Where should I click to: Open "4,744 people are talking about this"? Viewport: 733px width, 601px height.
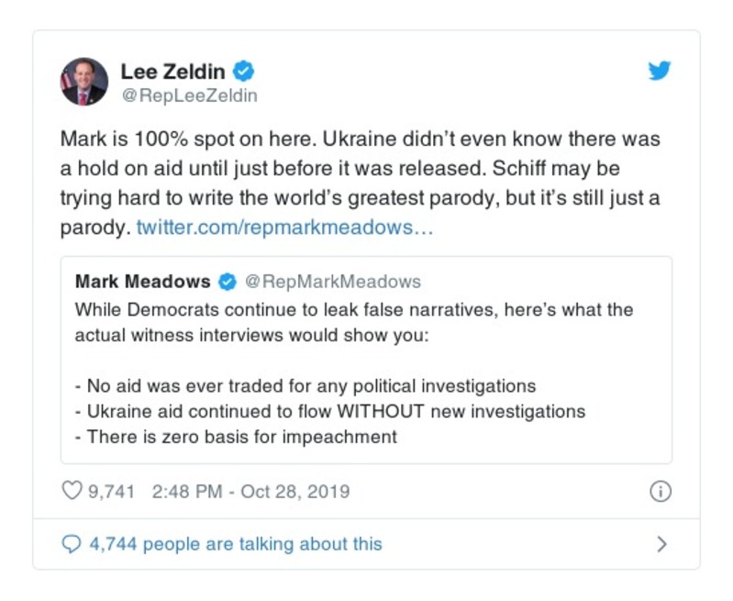[235, 544]
